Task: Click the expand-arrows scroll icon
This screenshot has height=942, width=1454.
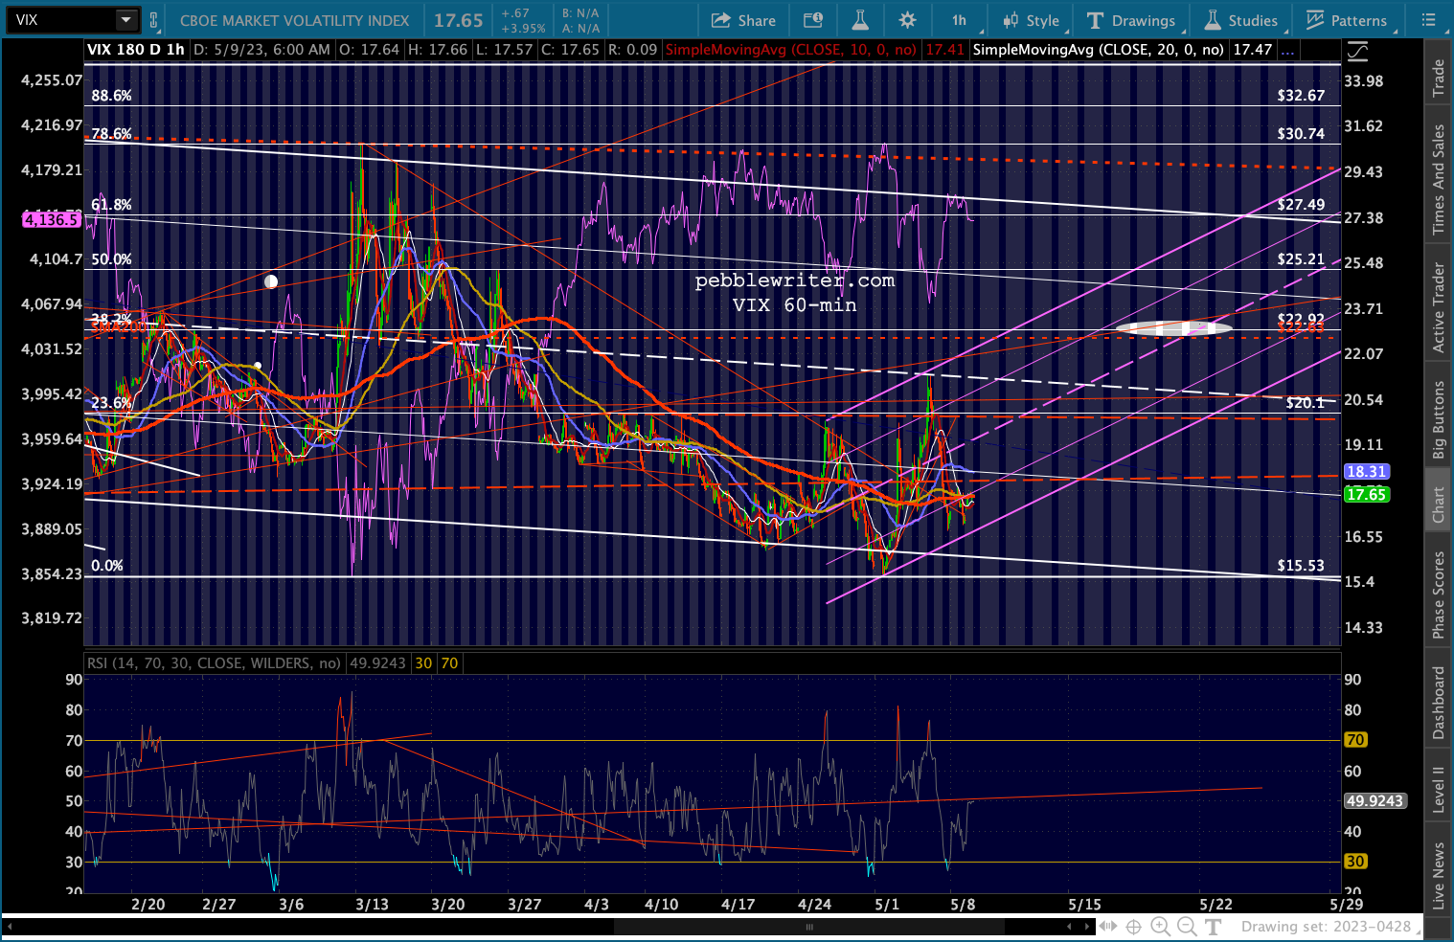Action: click(1107, 926)
